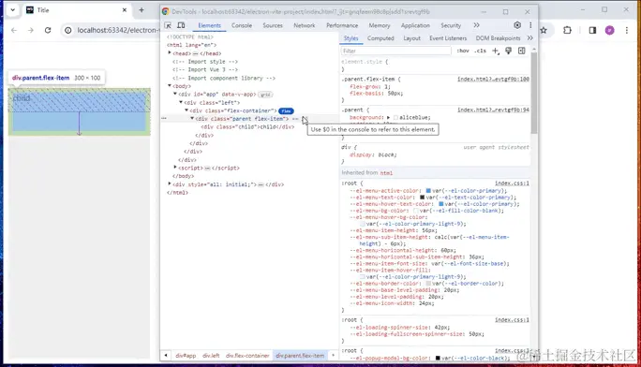Go back in Chrome browser
The width and height of the screenshot is (641, 367).
(x=14, y=30)
